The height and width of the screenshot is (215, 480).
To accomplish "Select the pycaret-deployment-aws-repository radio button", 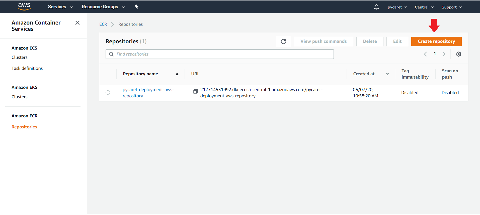I will click(108, 93).
